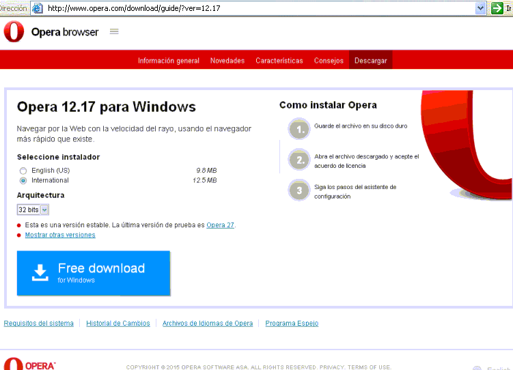Open Archivos de Idiomas de Opera link
Image resolution: width=513 pixels, height=370 pixels.
(x=208, y=323)
